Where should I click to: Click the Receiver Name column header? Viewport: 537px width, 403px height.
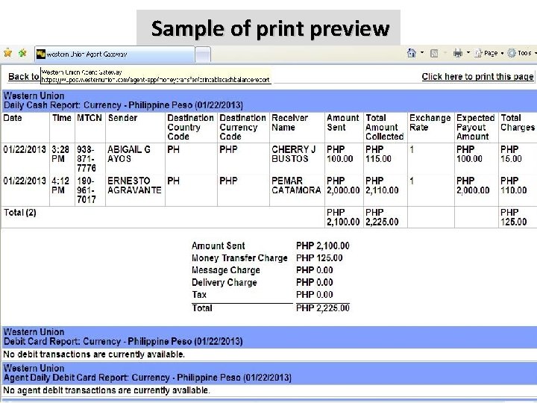(x=289, y=122)
